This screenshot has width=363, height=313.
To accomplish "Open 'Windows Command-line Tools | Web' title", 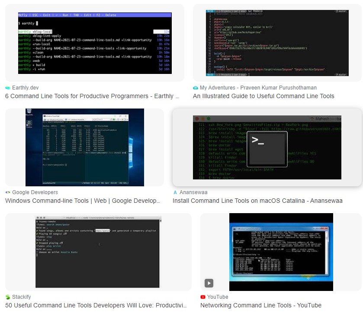I will tap(82, 201).
